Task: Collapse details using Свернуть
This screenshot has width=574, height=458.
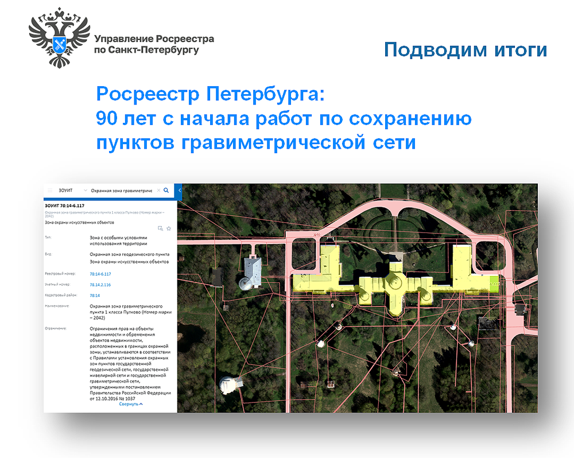Action: [x=131, y=404]
